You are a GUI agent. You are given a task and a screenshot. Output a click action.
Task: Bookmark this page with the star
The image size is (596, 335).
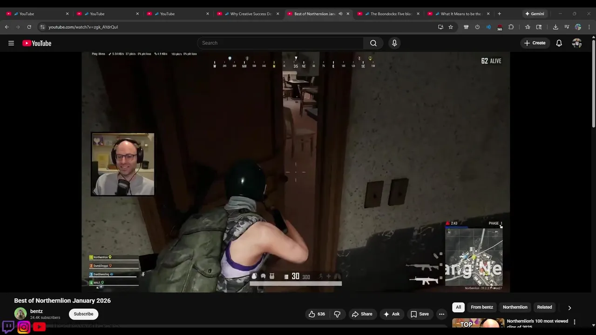click(x=451, y=27)
